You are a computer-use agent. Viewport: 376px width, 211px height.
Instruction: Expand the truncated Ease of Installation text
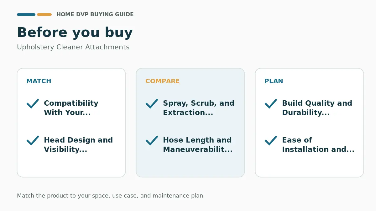pyautogui.click(x=318, y=145)
